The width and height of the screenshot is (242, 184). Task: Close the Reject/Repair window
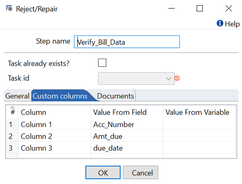click(x=229, y=8)
